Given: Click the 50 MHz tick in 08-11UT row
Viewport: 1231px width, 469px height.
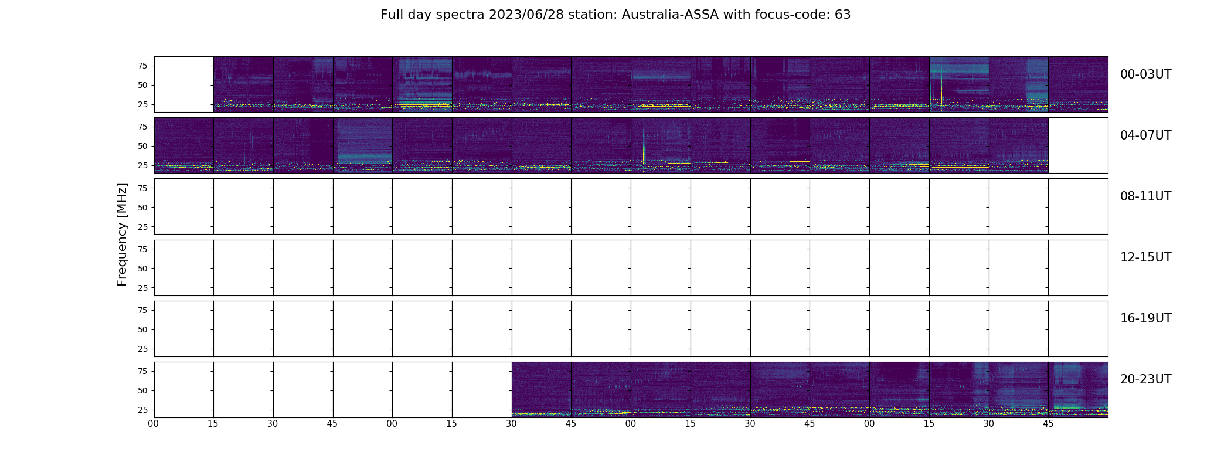Looking at the screenshot, I should point(142,207).
